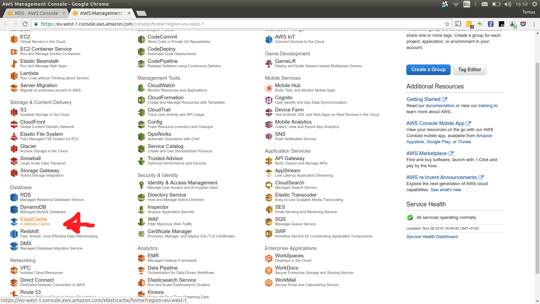Image resolution: width=540 pixels, height=304 pixels.
Task: Click the iTunes link
Action: coord(464,142)
